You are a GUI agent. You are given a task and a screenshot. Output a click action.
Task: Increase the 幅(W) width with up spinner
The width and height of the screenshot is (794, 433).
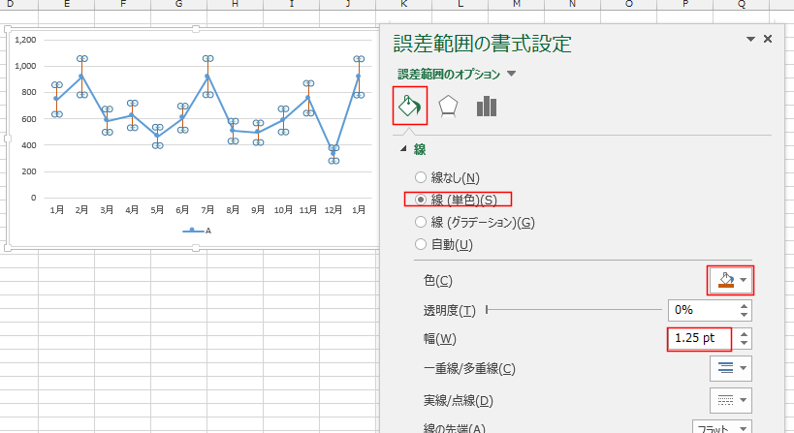point(744,334)
